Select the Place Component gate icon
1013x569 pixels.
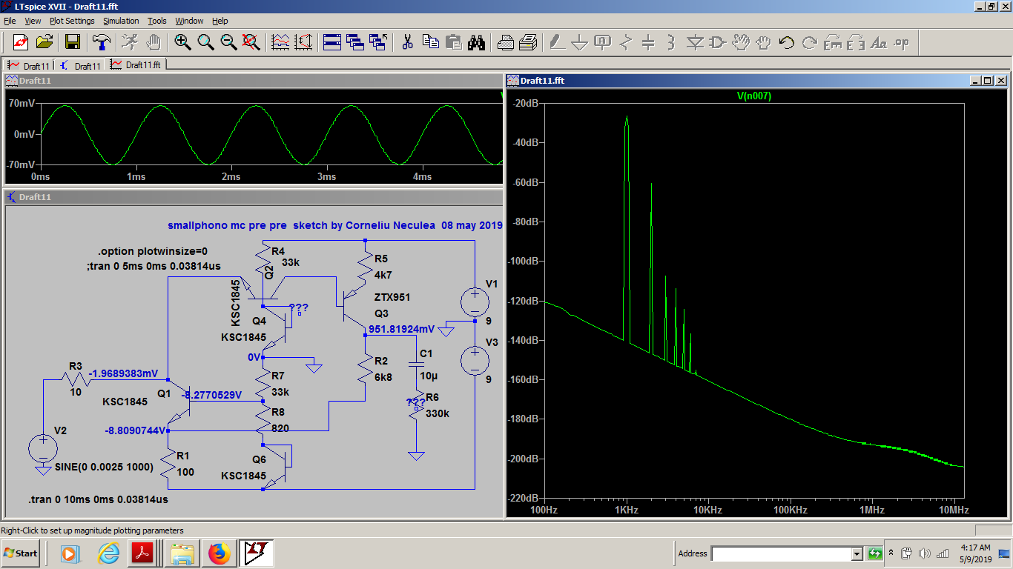coord(717,42)
